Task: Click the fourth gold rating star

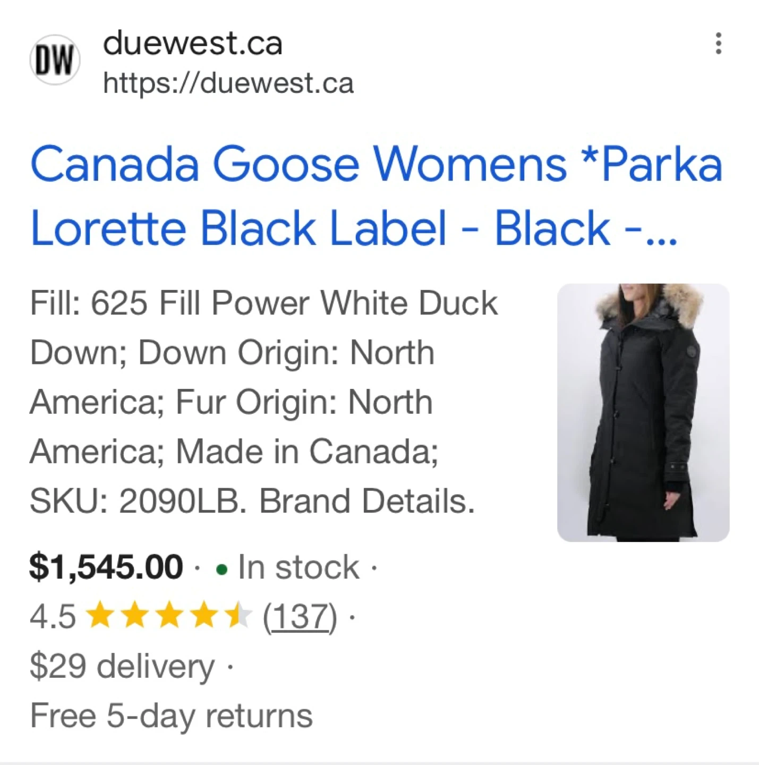Action: point(204,616)
